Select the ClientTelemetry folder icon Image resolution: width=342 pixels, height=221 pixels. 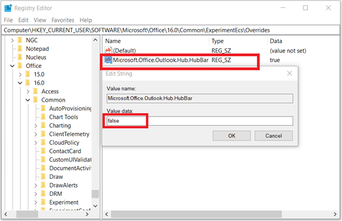[43, 134]
